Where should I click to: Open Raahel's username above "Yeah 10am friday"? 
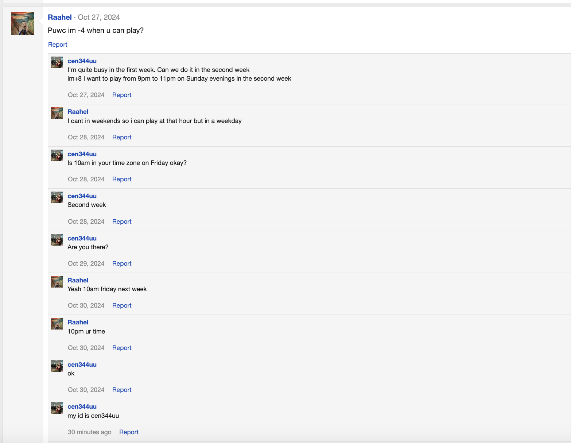click(78, 280)
